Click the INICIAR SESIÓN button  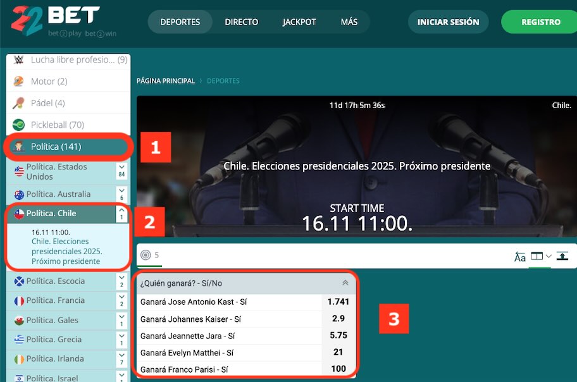click(x=448, y=22)
